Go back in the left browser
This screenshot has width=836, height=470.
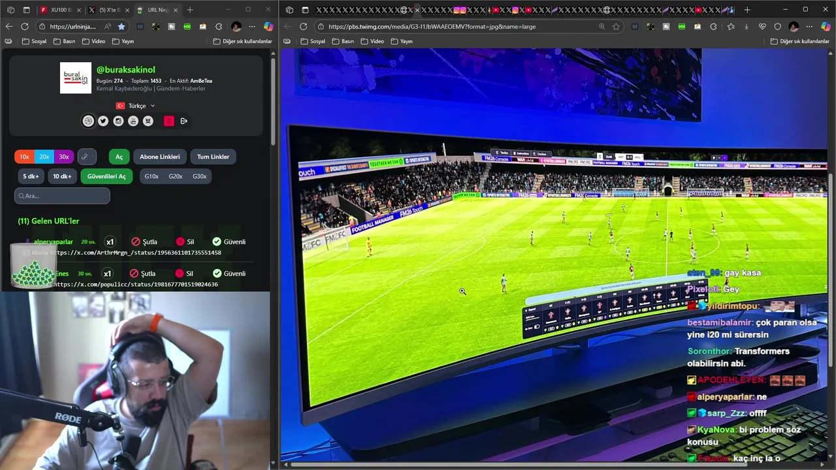coord(8,27)
